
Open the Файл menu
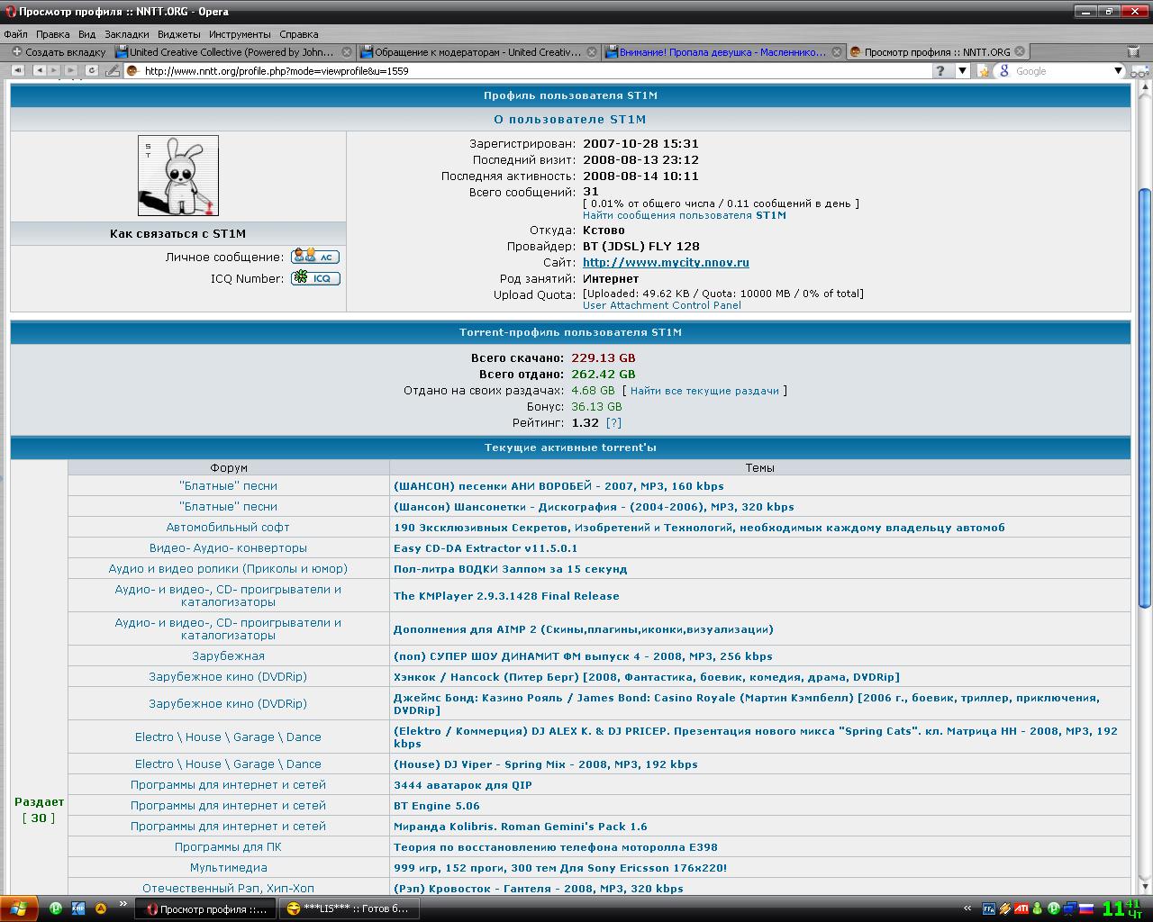pos(15,34)
